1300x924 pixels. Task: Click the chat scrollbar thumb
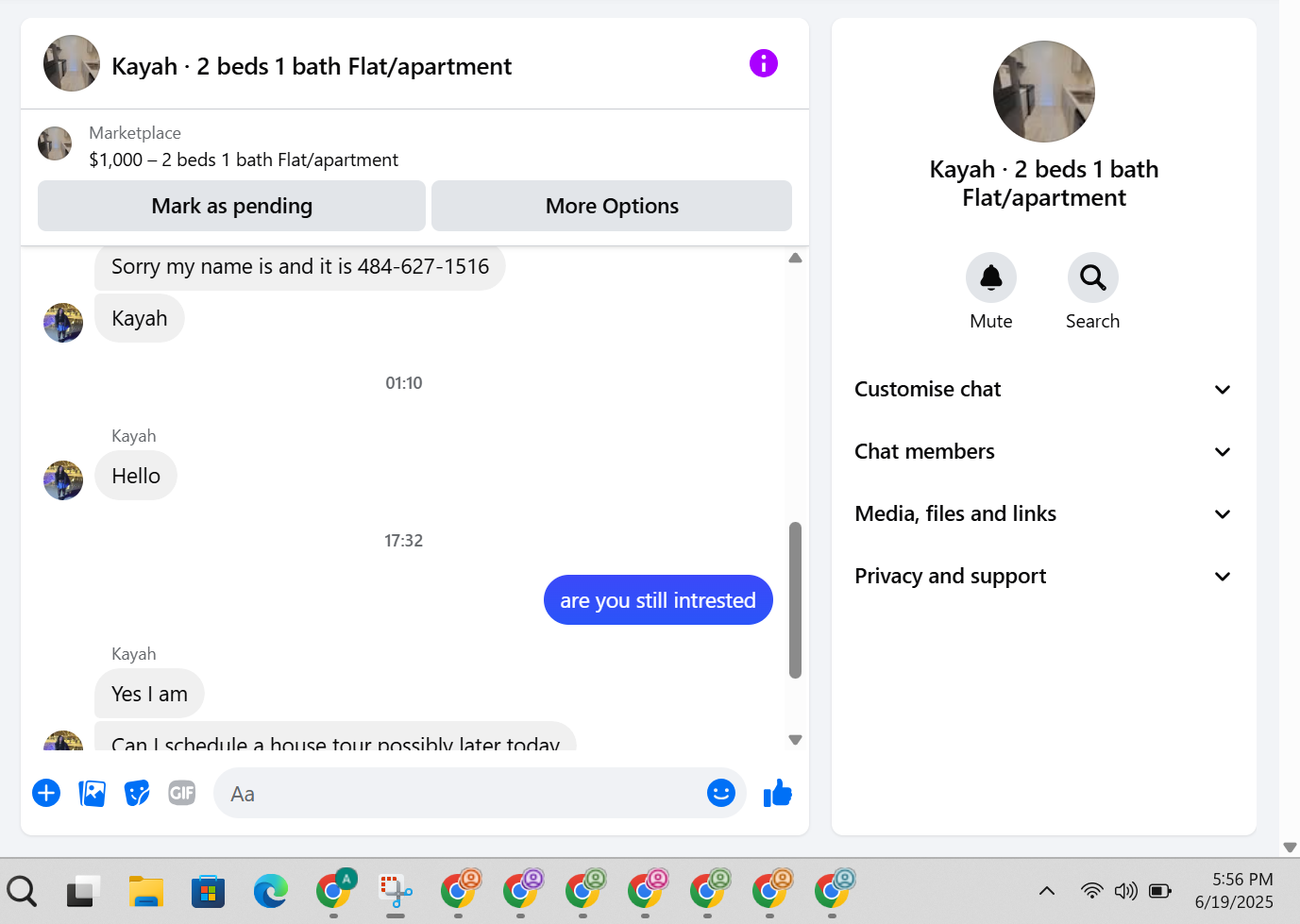click(795, 600)
